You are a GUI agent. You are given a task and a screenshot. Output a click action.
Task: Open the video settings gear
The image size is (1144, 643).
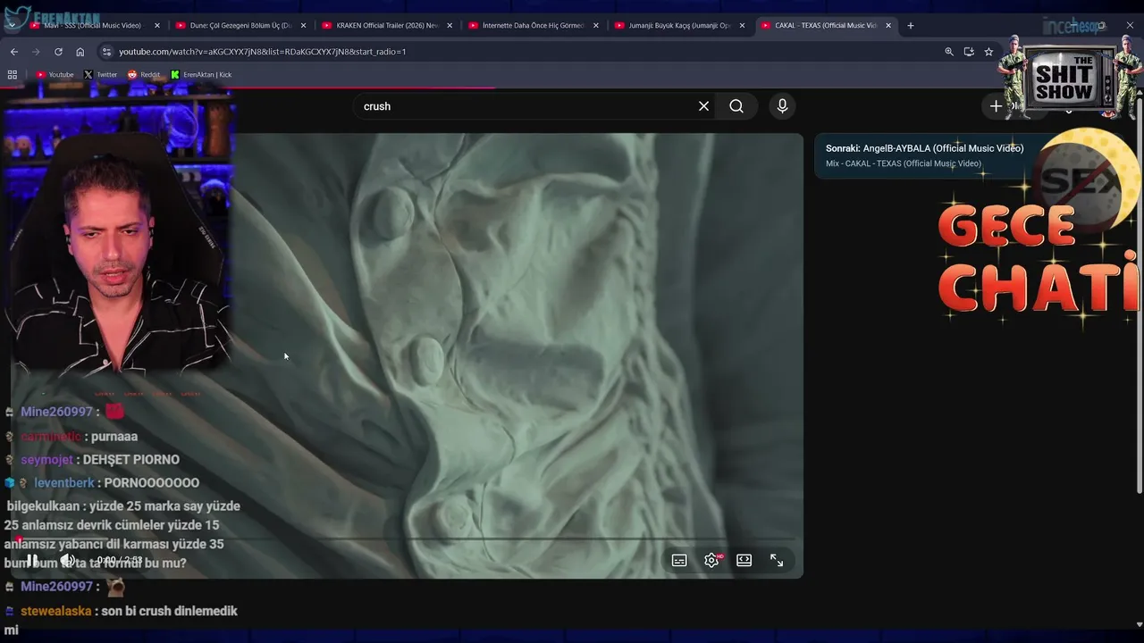click(711, 560)
